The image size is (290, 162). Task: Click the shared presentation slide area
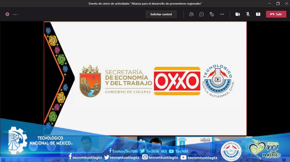[145, 78]
